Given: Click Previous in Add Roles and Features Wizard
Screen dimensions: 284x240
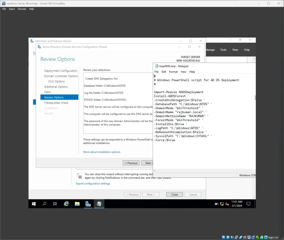Looking at the screenshot, I should 133,195.
